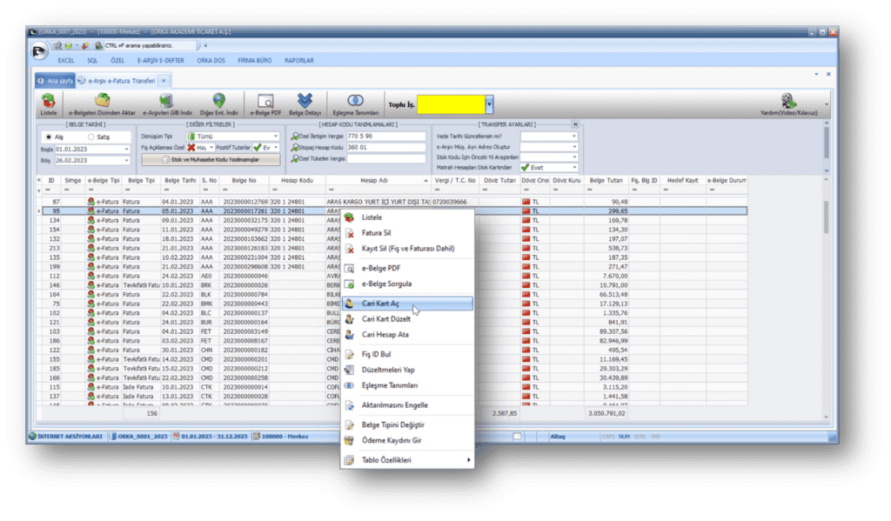Open e-Belge PDF from the toolbar
The image size is (891, 521).
pos(265,103)
